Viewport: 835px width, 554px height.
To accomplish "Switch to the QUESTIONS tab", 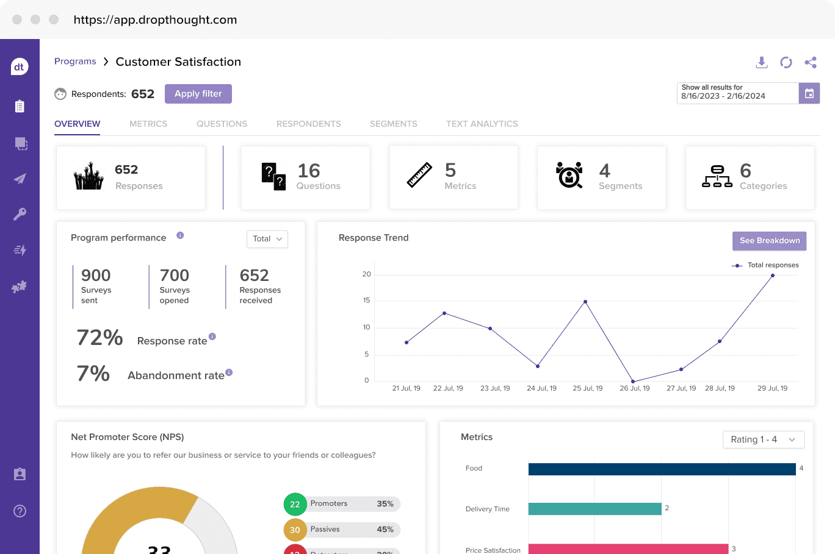I will (x=222, y=124).
